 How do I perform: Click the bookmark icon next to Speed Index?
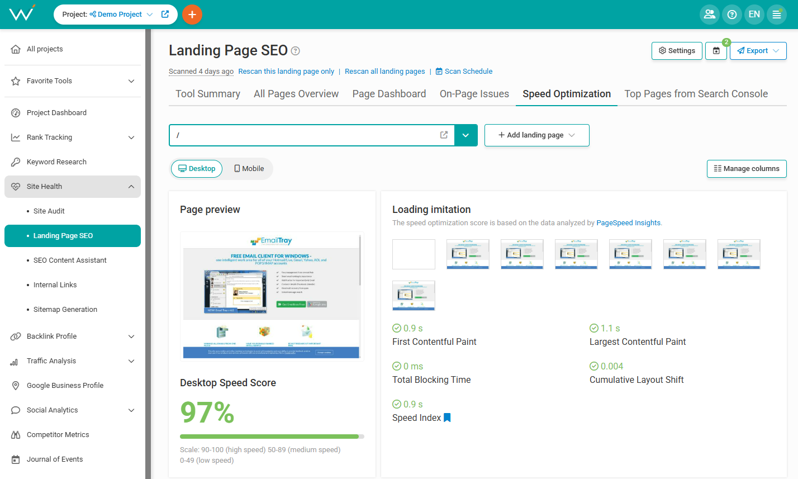coord(447,418)
